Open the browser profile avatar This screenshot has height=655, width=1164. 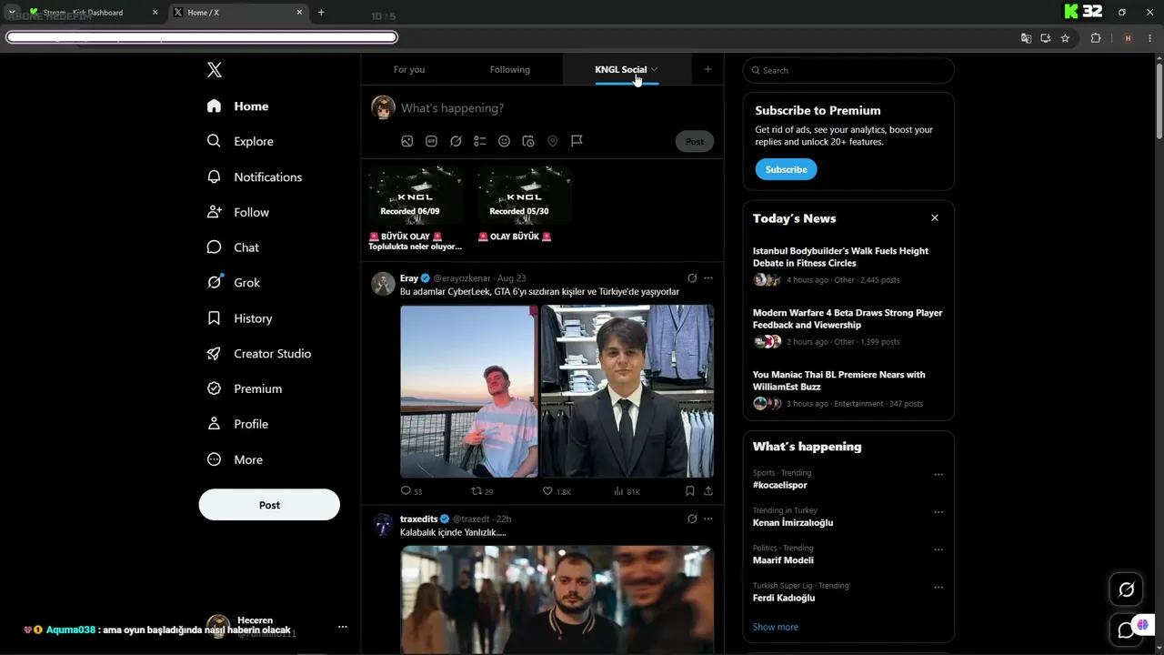pos(1128,38)
